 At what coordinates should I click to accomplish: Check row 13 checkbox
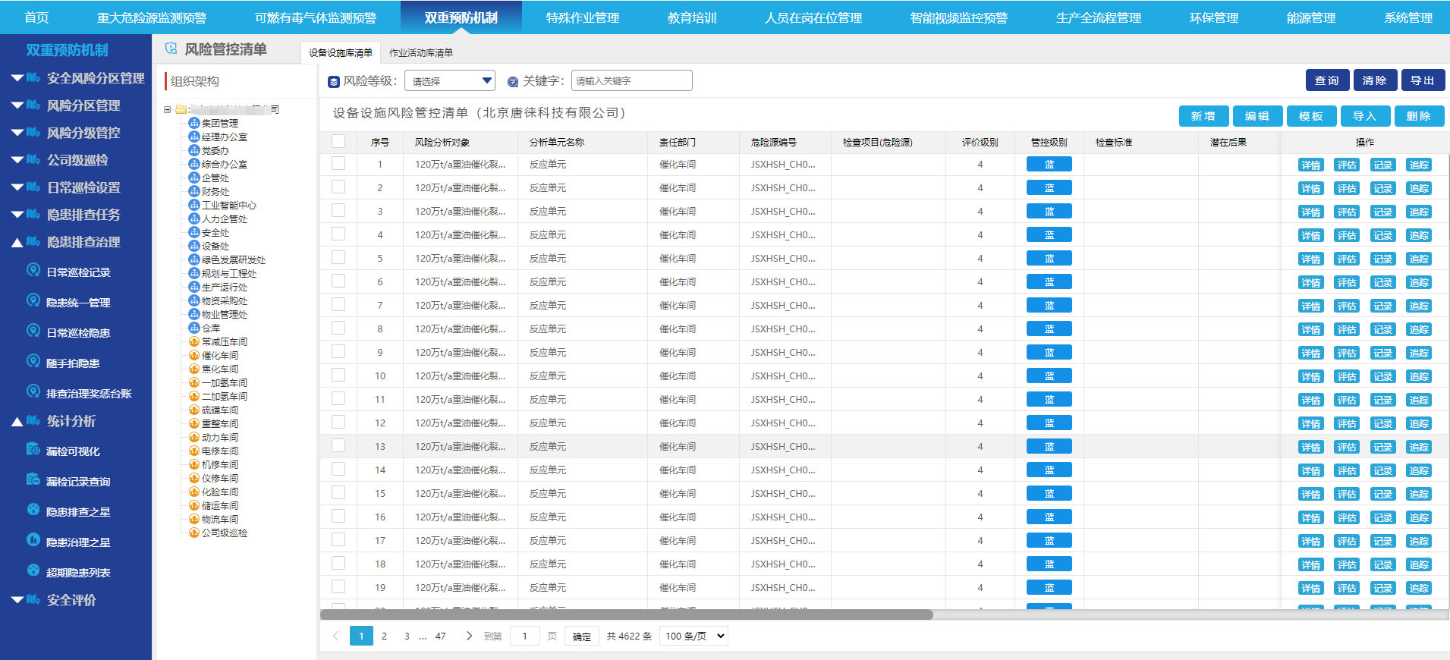(x=338, y=445)
